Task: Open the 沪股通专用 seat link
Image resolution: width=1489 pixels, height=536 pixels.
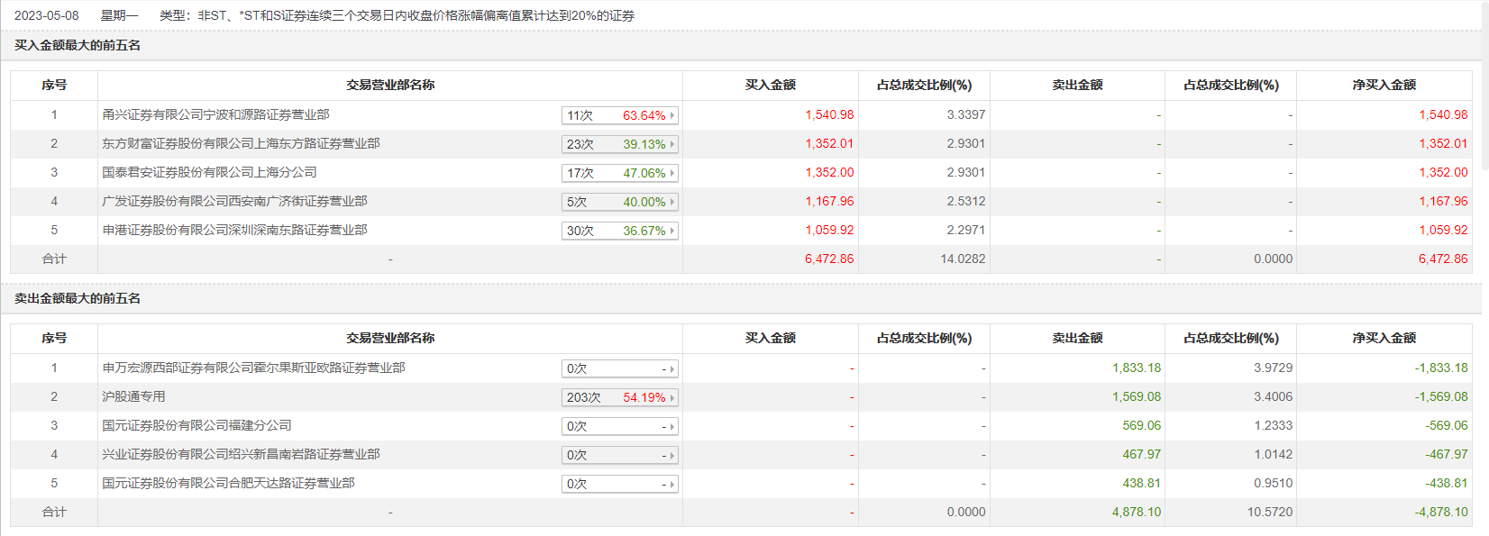Action: click(x=133, y=396)
